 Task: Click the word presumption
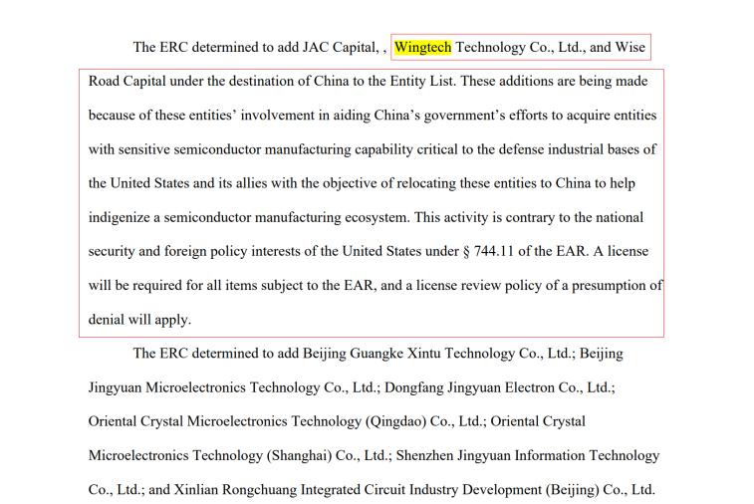(614, 286)
